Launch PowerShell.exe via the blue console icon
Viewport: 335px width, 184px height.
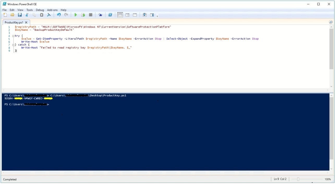tap(110, 15)
